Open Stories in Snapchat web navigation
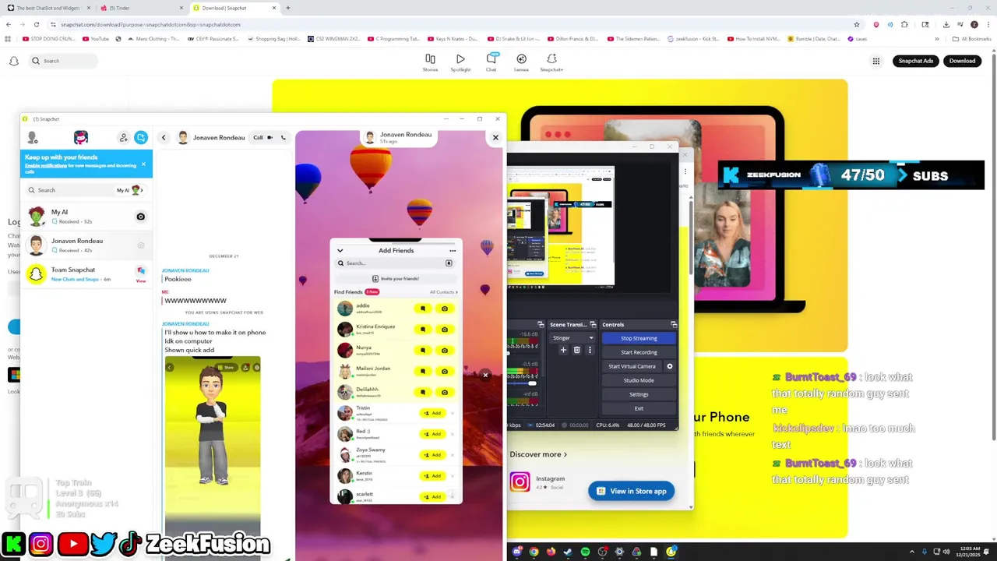The width and height of the screenshot is (997, 561). (430, 62)
